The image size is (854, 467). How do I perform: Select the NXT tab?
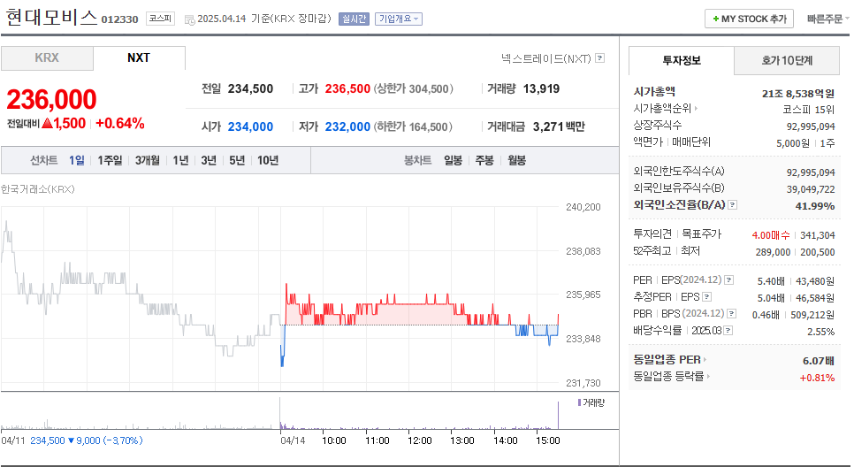click(139, 57)
